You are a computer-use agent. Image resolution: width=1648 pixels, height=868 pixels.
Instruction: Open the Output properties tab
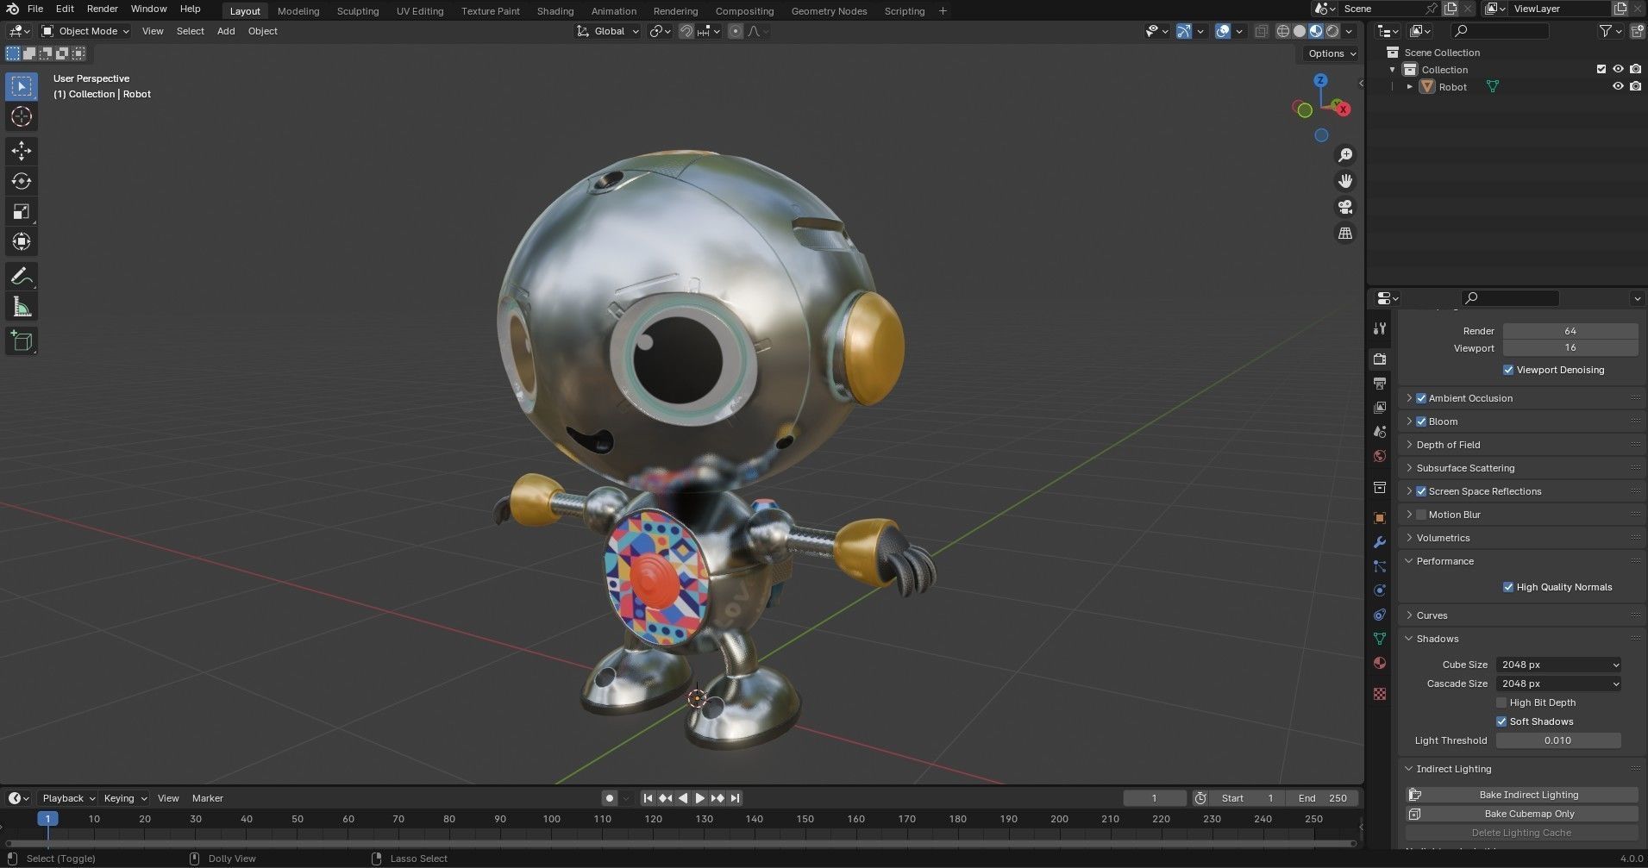(1380, 383)
